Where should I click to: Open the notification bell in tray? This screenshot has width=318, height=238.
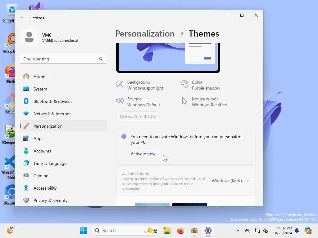click(x=297, y=231)
